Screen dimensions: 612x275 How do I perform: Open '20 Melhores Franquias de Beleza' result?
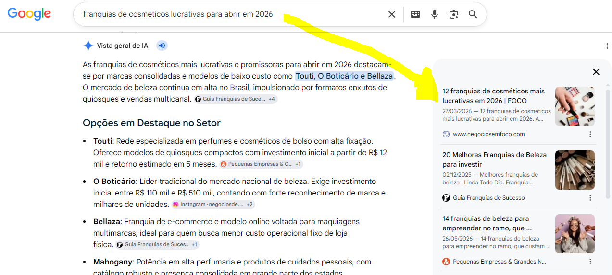point(495,160)
